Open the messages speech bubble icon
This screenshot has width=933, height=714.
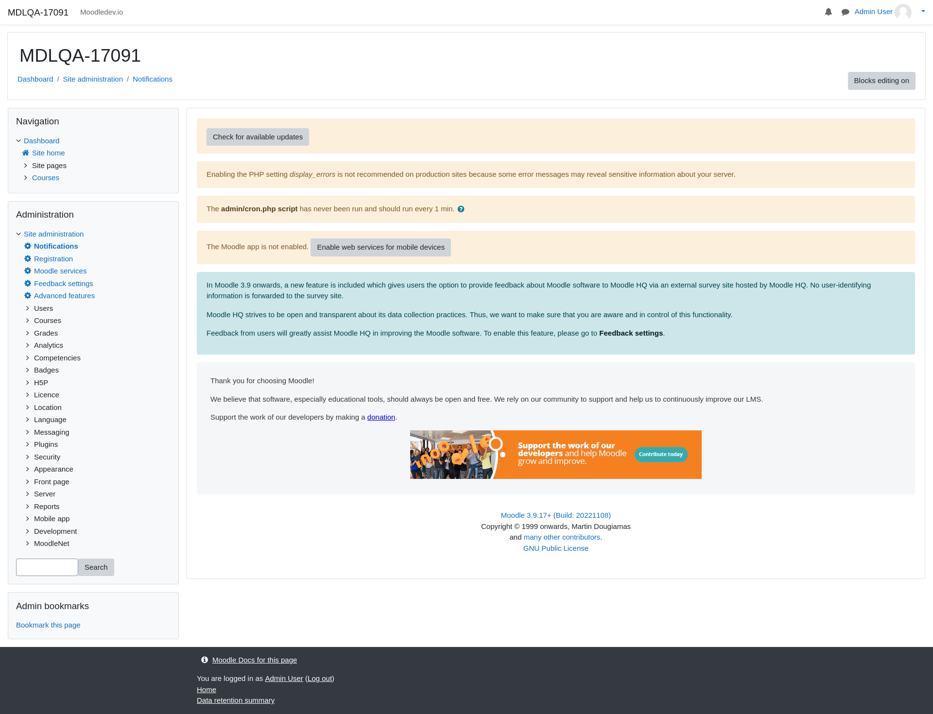point(846,12)
